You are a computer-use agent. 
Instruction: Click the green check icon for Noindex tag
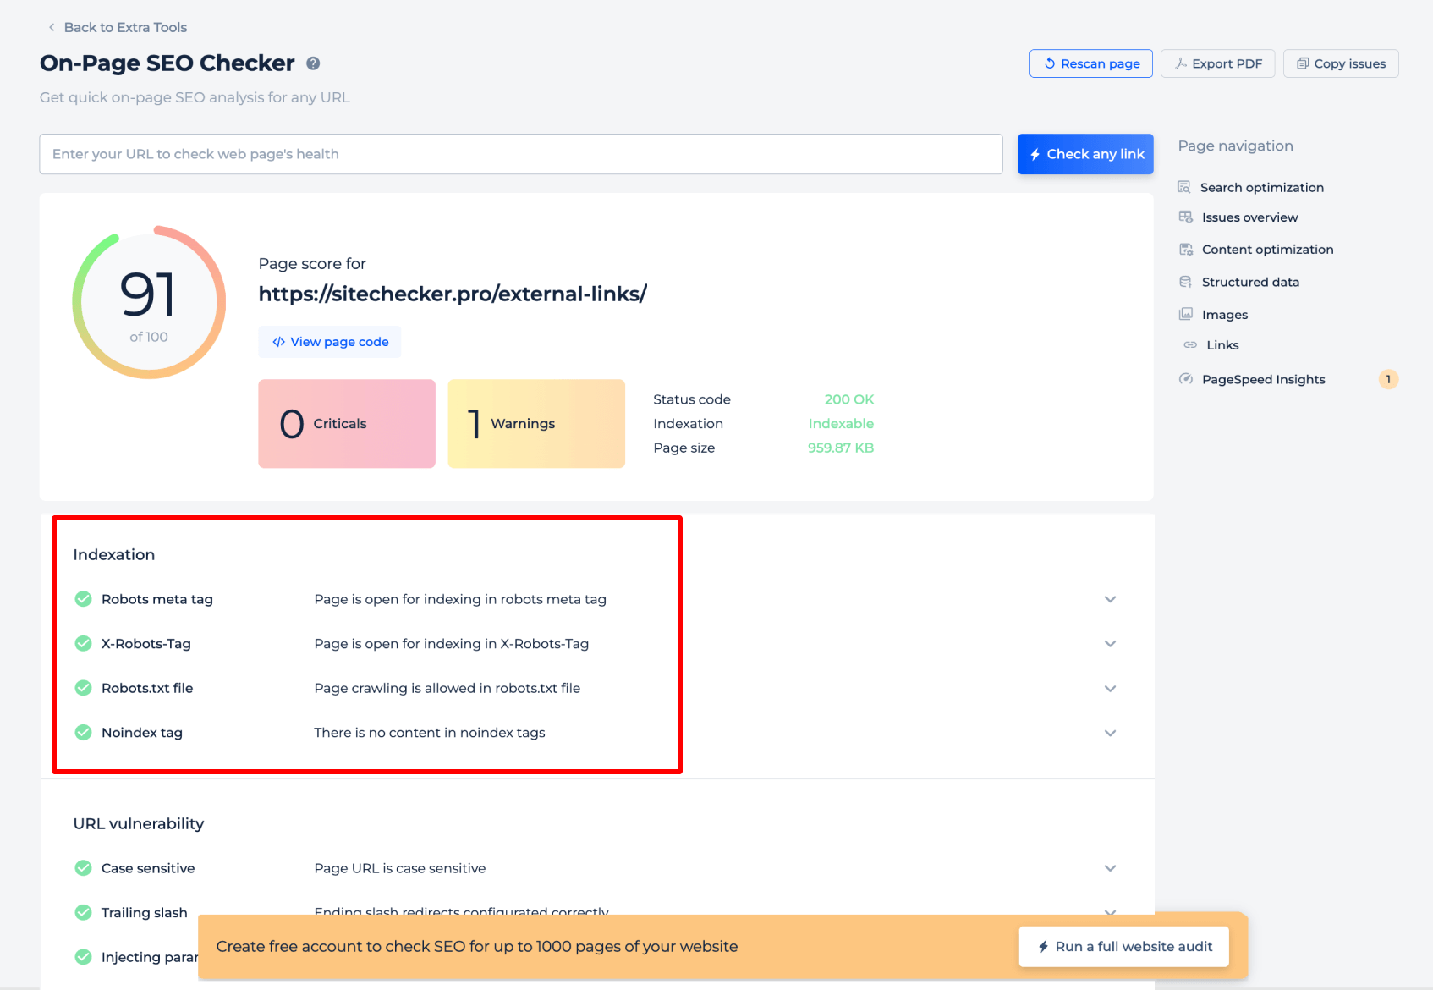[83, 733]
